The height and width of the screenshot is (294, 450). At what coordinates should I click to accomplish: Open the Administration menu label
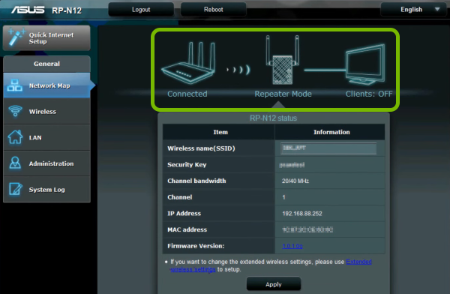pos(51,163)
